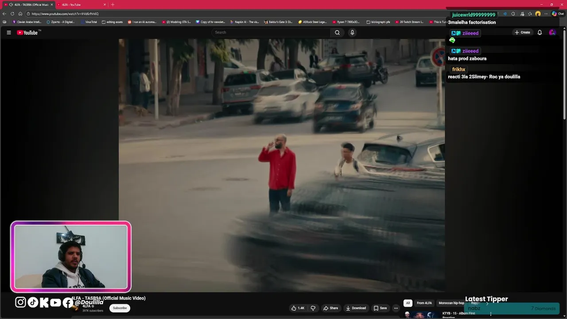Open the Modding GTA S... bookmark
The height and width of the screenshot is (319, 567).
tap(176, 22)
